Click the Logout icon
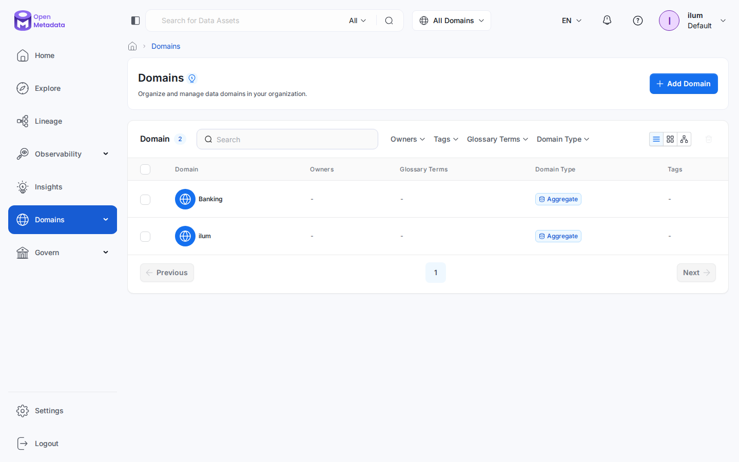 point(23,444)
